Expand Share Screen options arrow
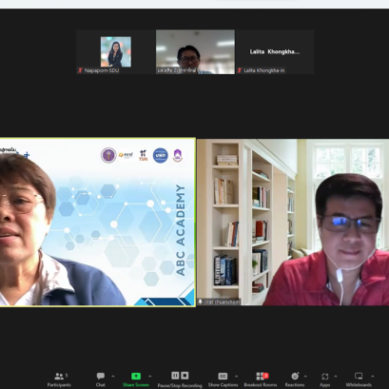 pos(150,377)
